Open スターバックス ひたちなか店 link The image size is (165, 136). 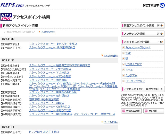point(50,69)
